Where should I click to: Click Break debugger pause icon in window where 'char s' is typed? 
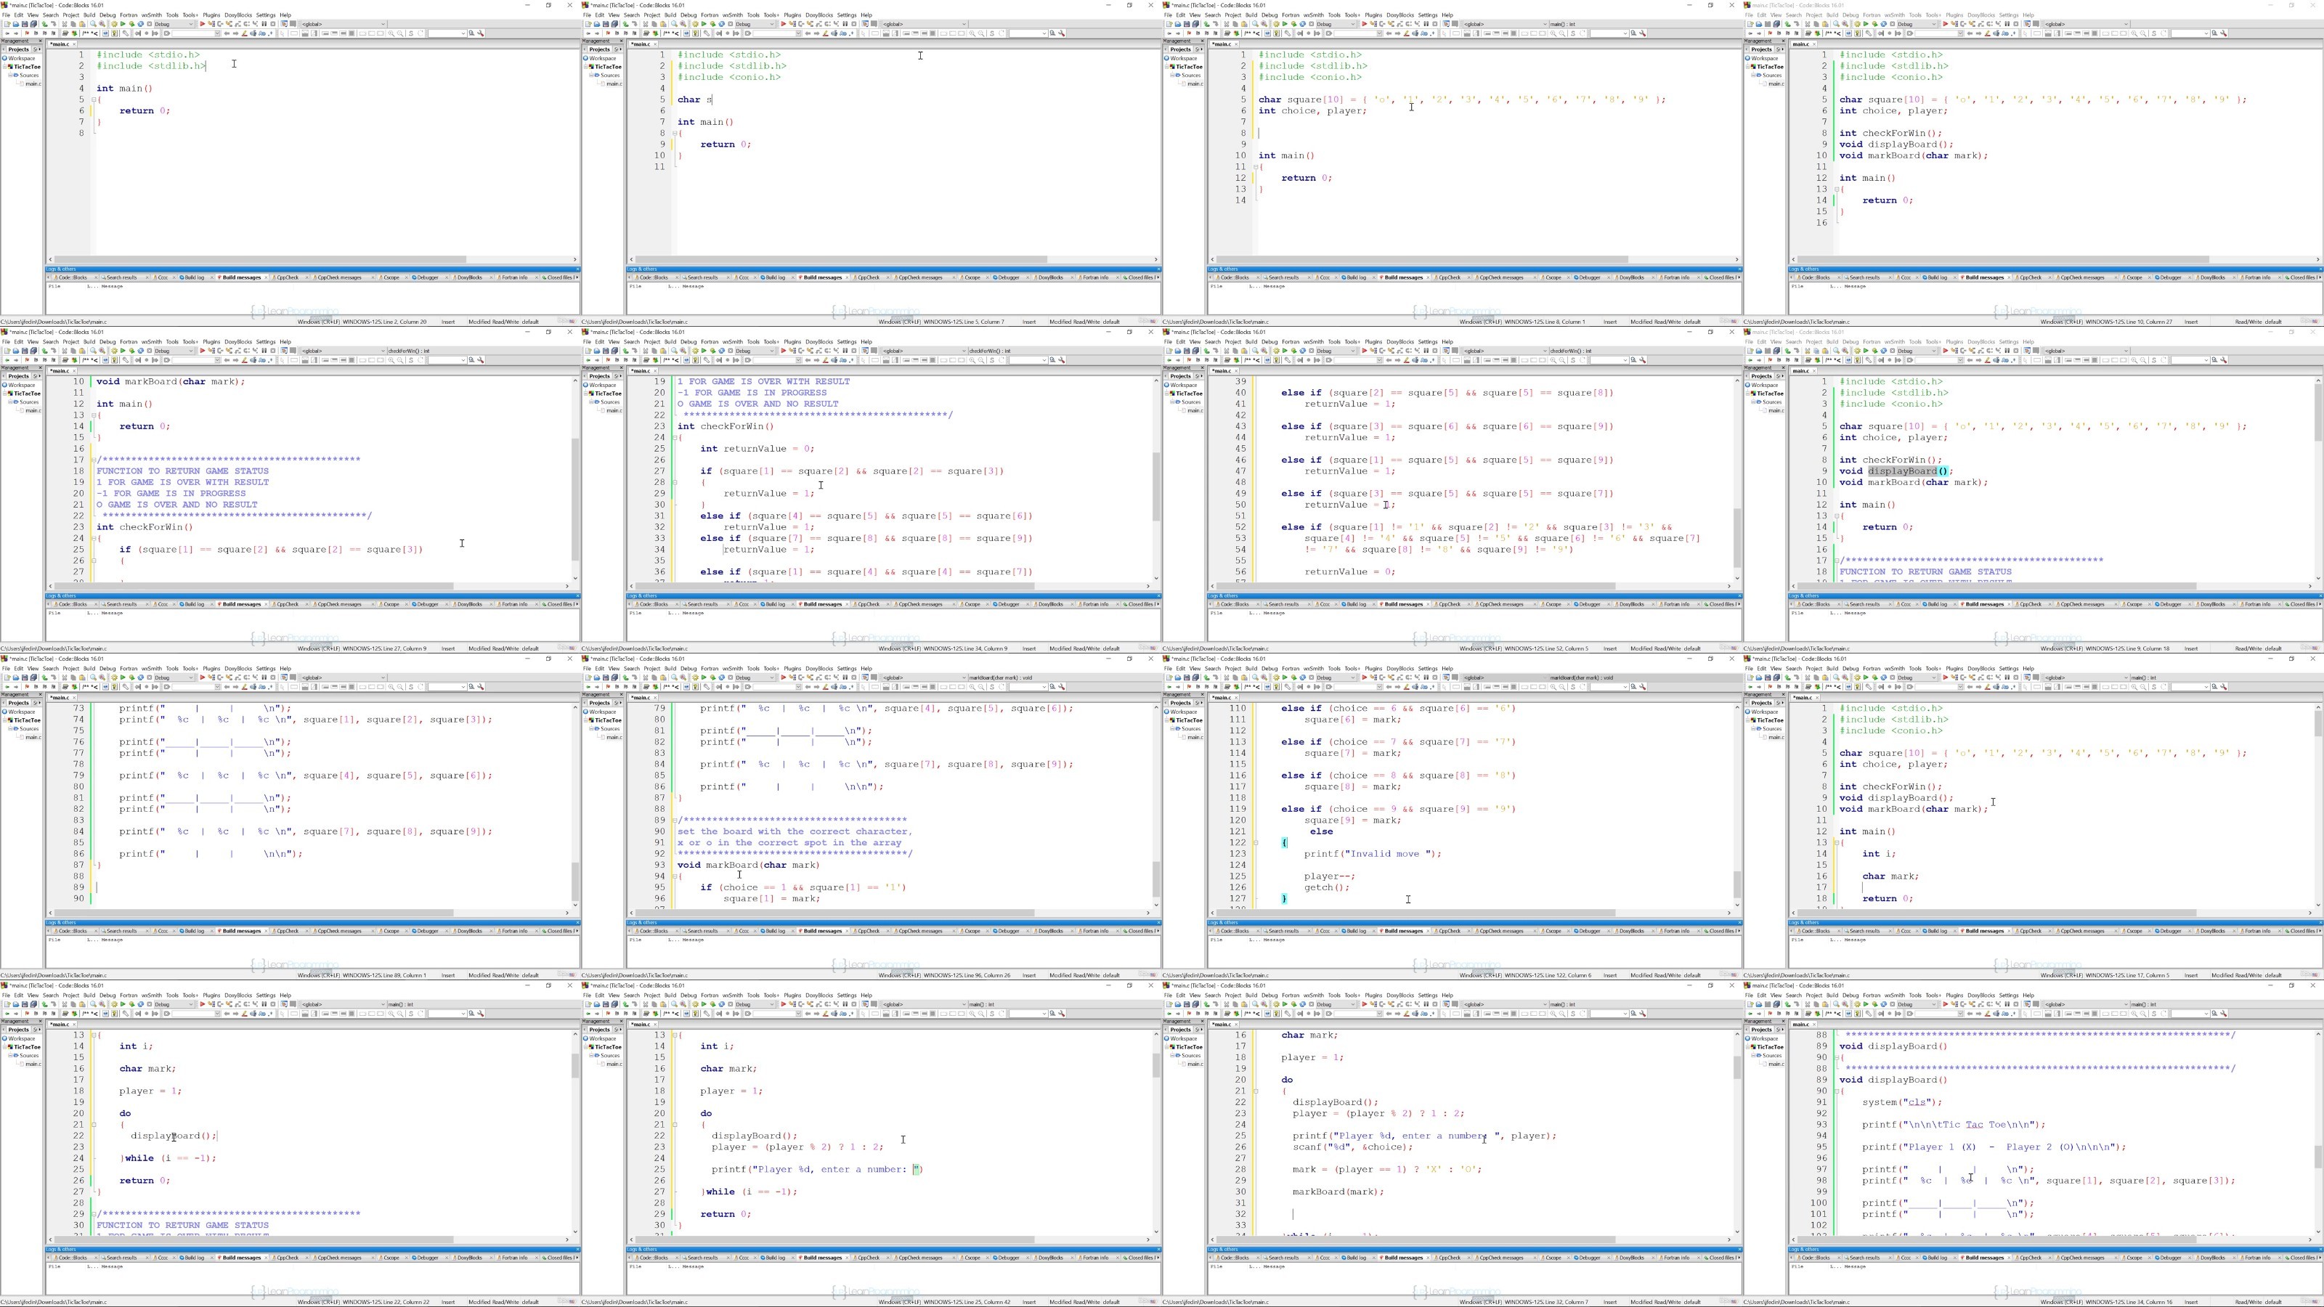[x=845, y=25]
